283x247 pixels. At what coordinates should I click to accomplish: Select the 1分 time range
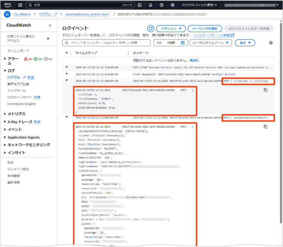[x=159, y=43]
